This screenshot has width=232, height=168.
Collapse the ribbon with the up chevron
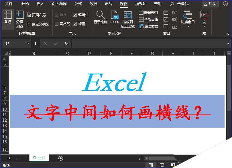click(x=228, y=34)
